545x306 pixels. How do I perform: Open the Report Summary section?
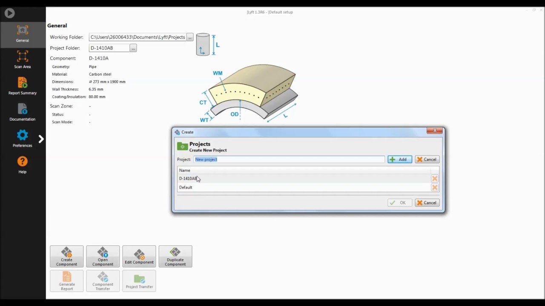coord(23,86)
